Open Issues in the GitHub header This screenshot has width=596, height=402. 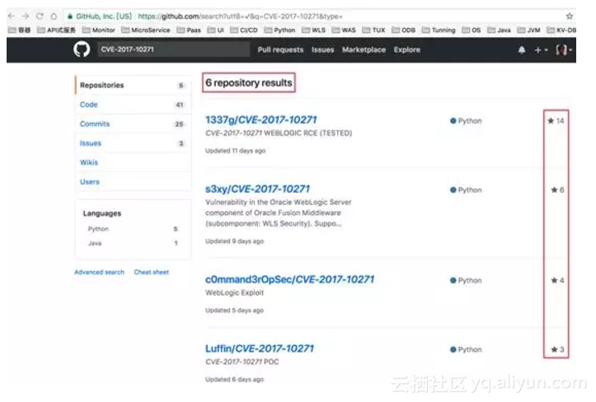322,49
